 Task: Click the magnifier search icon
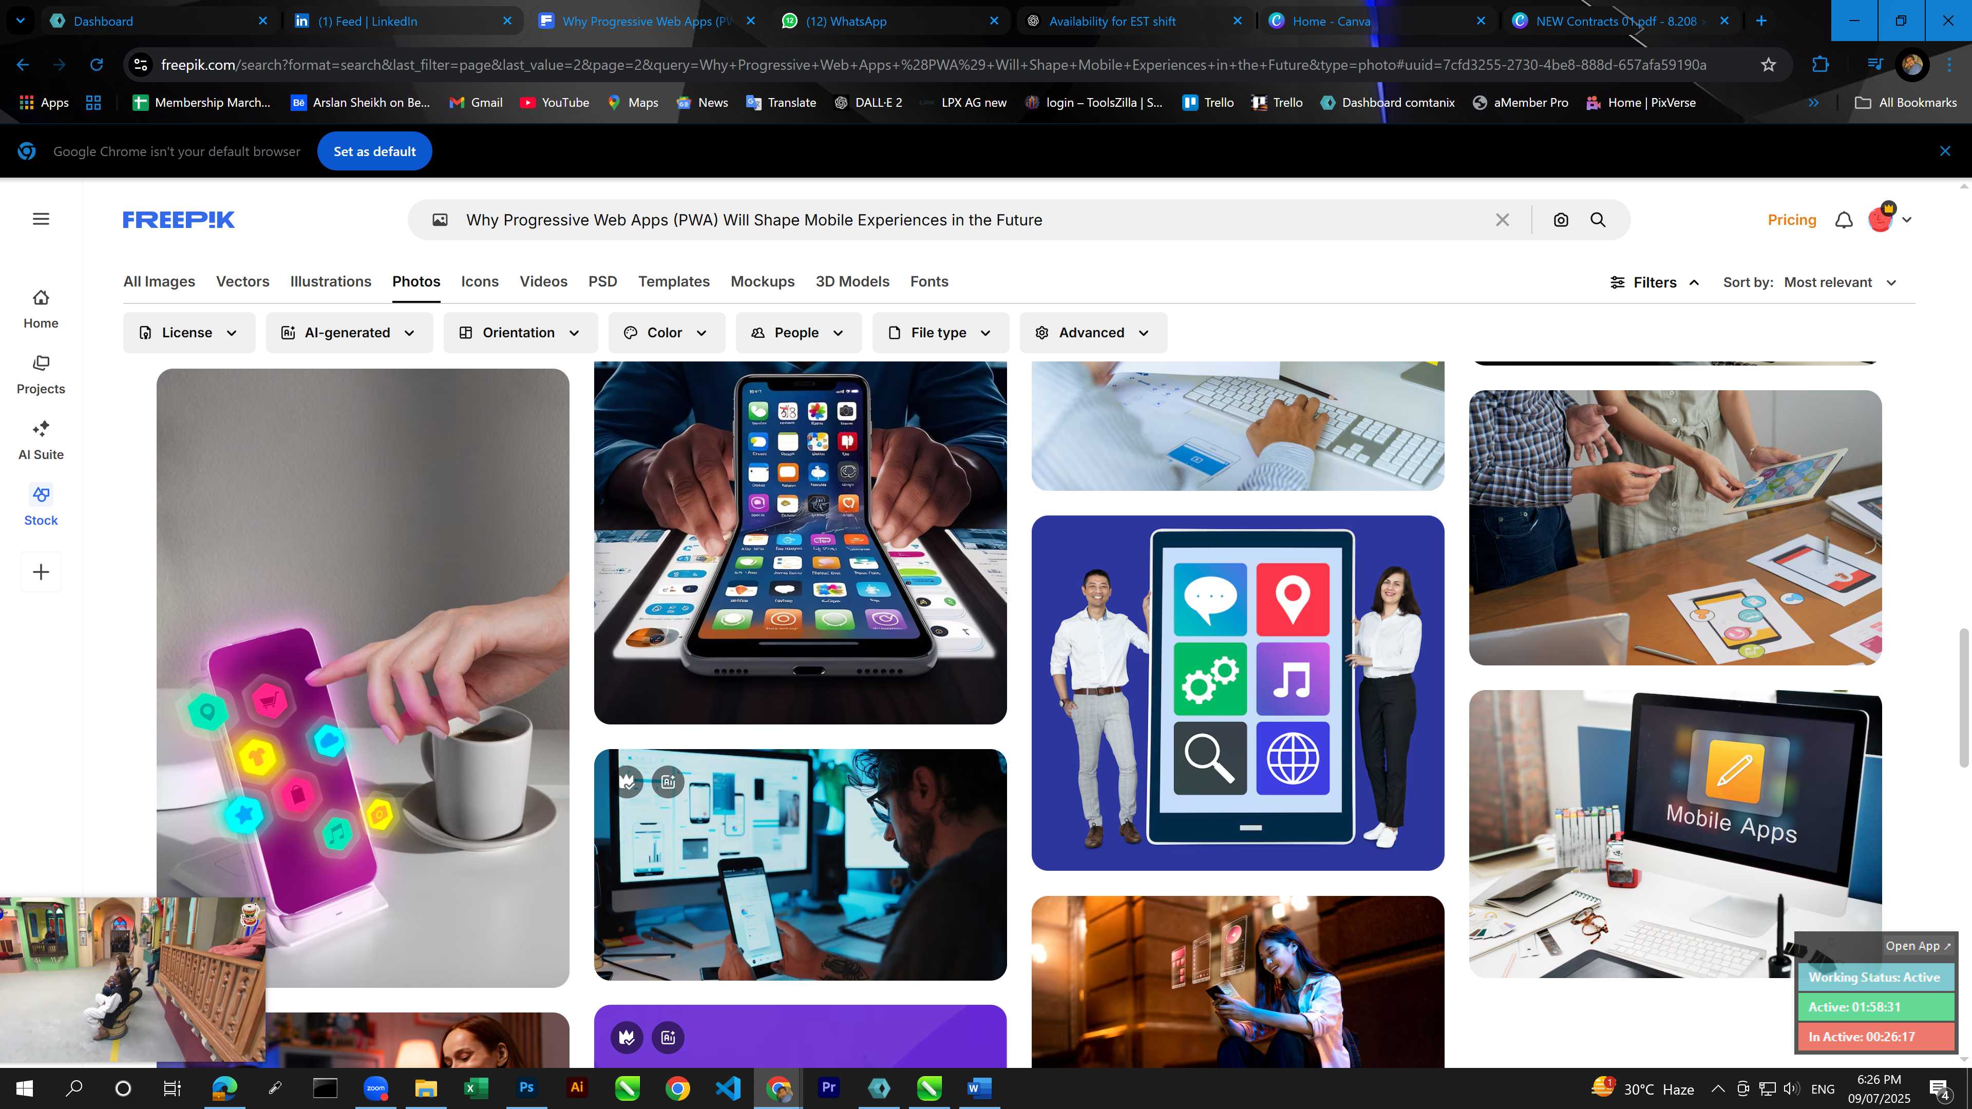[1598, 220]
